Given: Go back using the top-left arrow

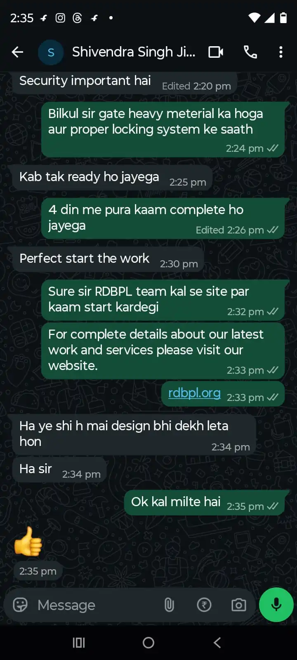Looking at the screenshot, I should tap(17, 52).
